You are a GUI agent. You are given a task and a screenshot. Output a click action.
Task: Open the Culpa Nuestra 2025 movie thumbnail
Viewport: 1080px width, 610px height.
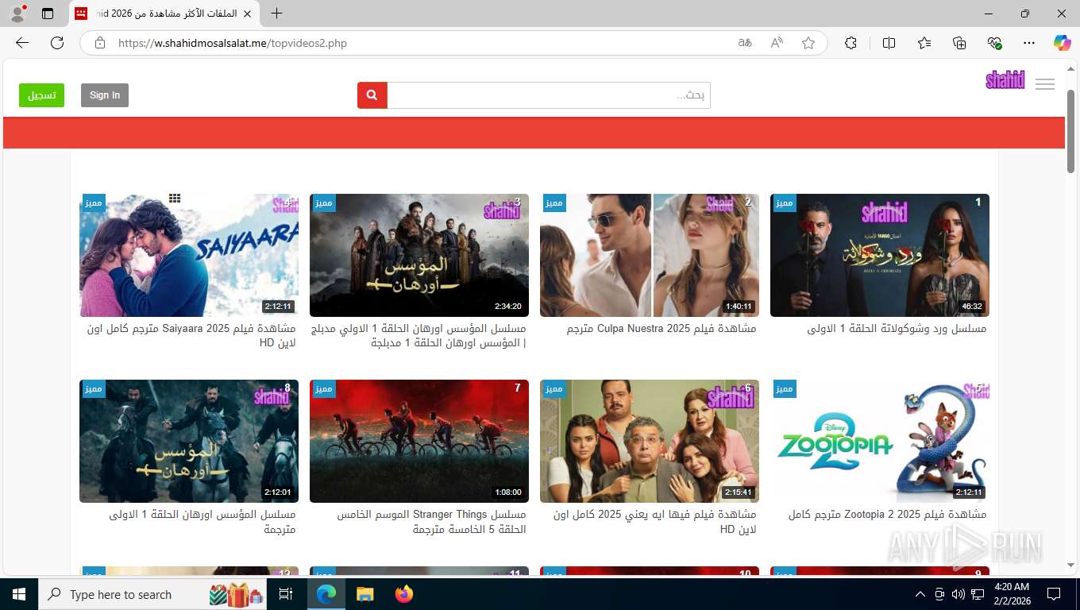pos(650,256)
